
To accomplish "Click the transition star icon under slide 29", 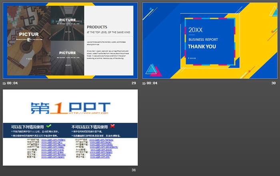I will click(4, 83).
